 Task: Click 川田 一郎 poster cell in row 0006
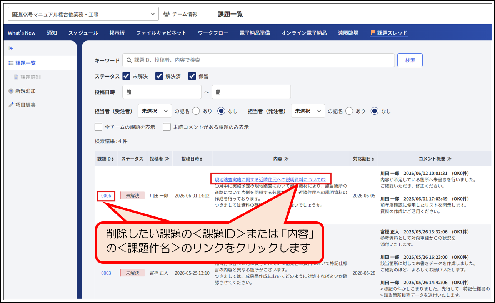point(159,196)
